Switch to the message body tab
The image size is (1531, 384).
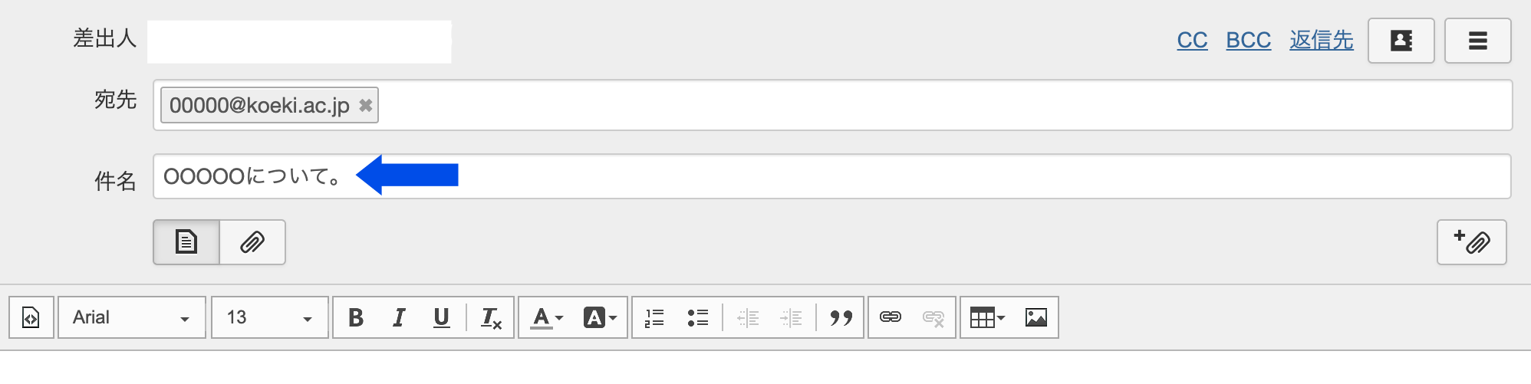coord(186,242)
